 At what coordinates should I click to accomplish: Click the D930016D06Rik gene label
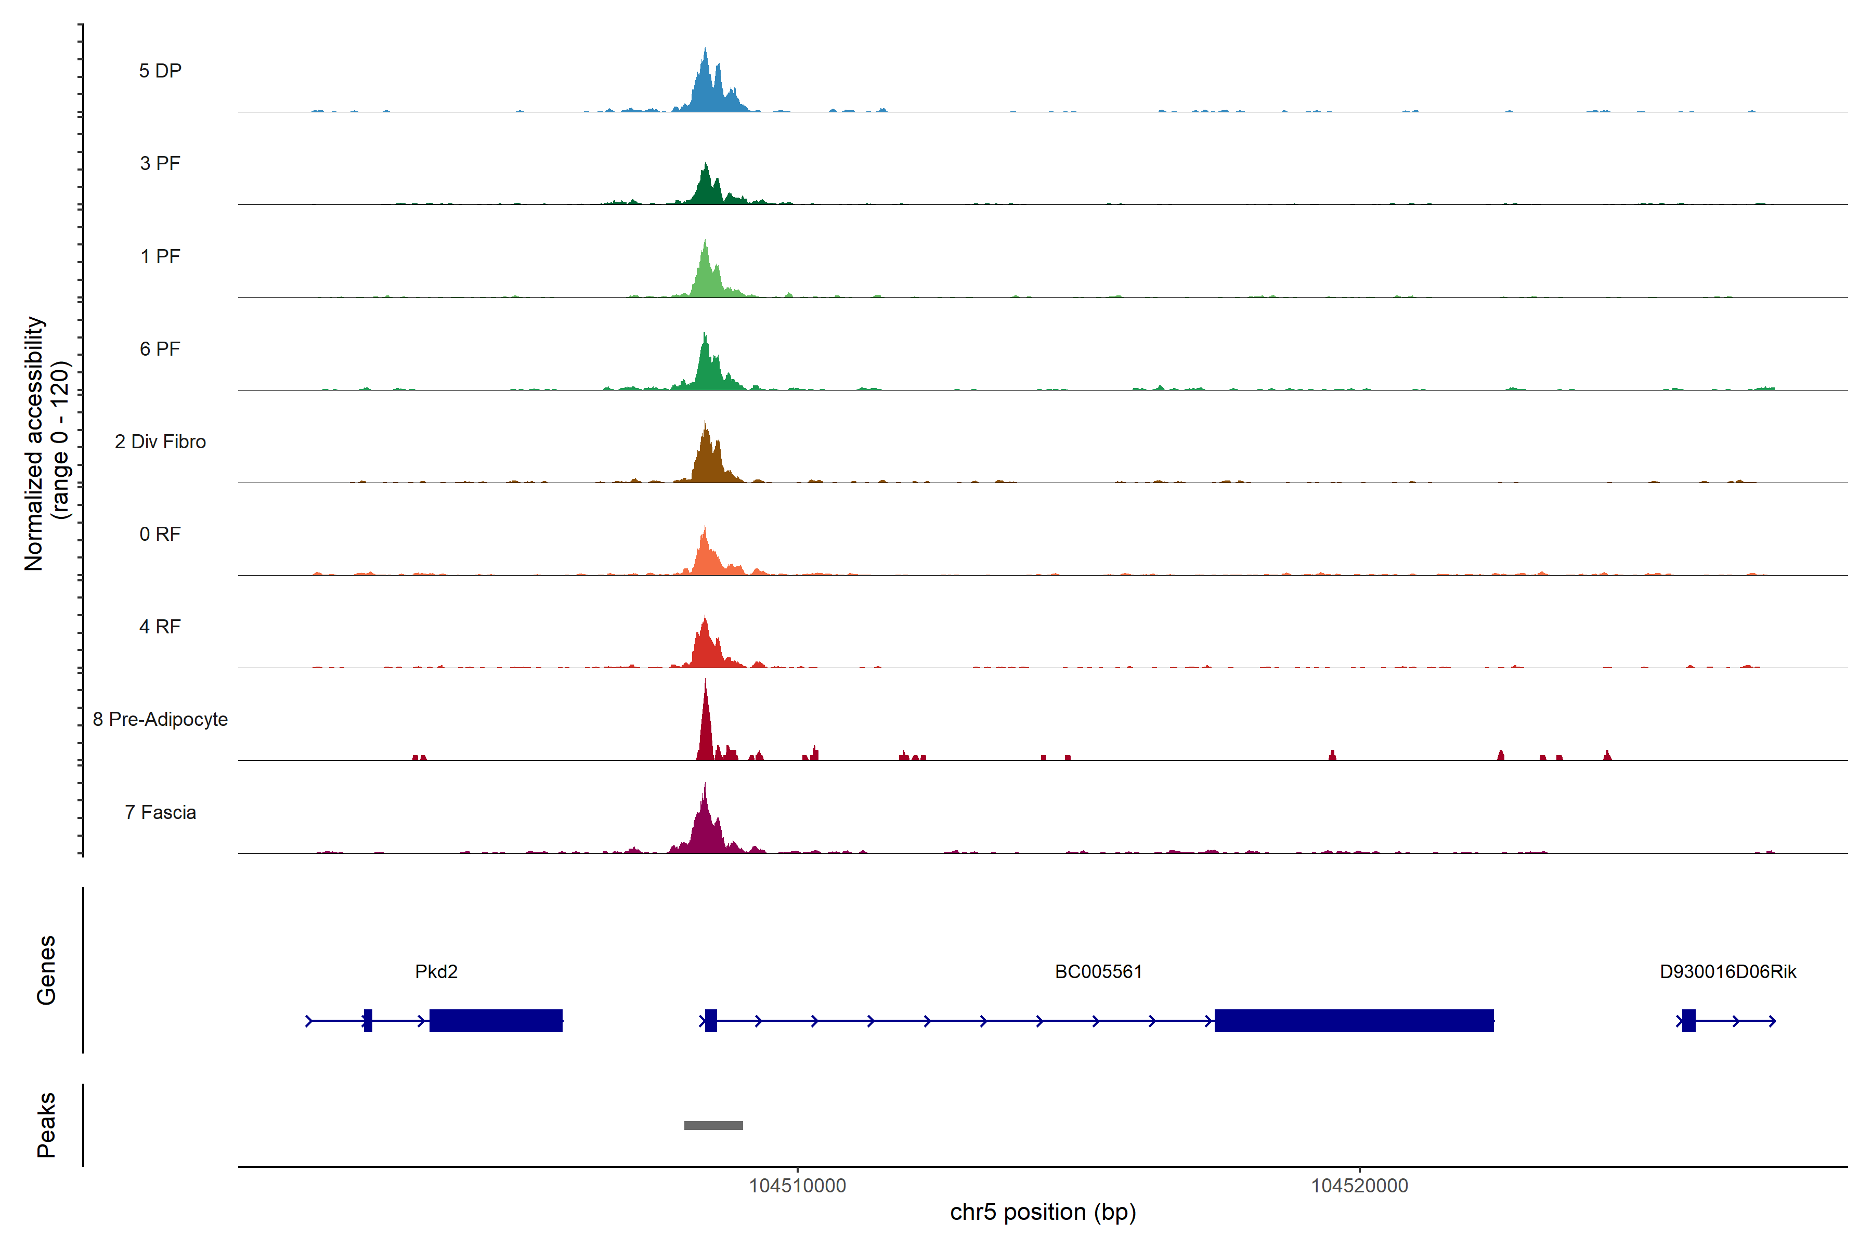coord(1728,972)
